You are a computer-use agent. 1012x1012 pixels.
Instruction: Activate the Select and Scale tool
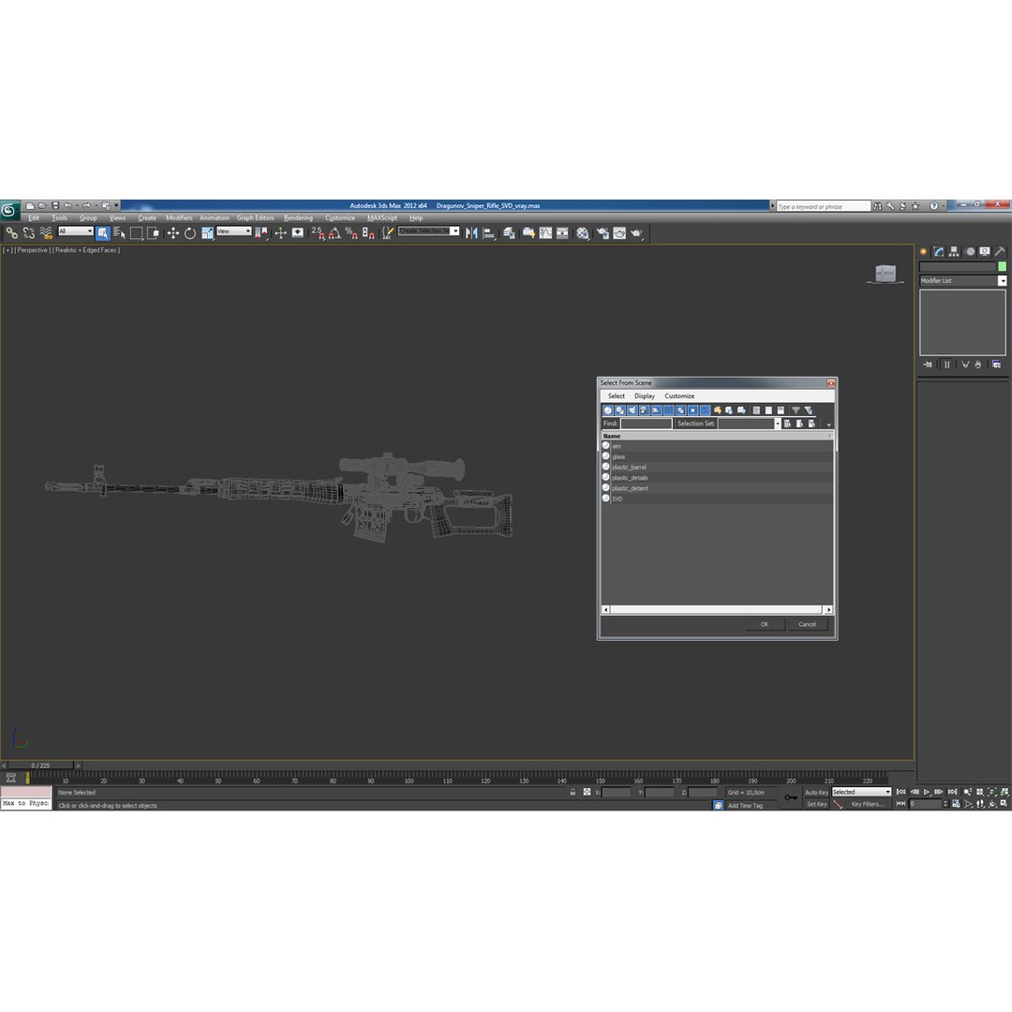(x=207, y=233)
